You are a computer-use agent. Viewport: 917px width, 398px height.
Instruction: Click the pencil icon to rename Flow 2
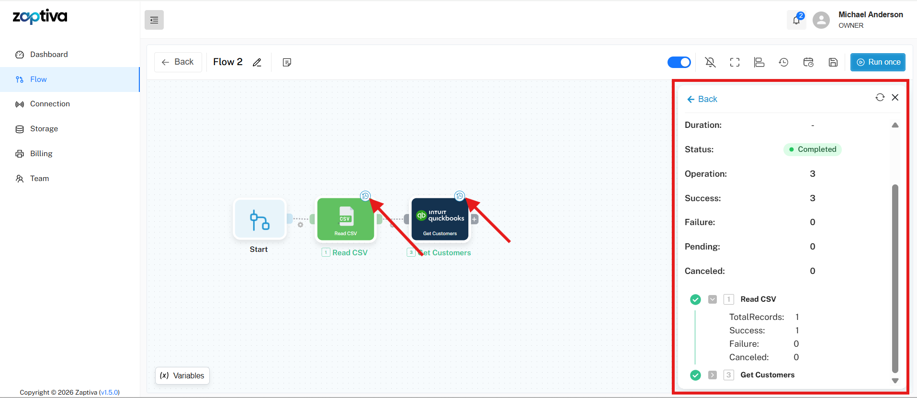pyautogui.click(x=257, y=62)
